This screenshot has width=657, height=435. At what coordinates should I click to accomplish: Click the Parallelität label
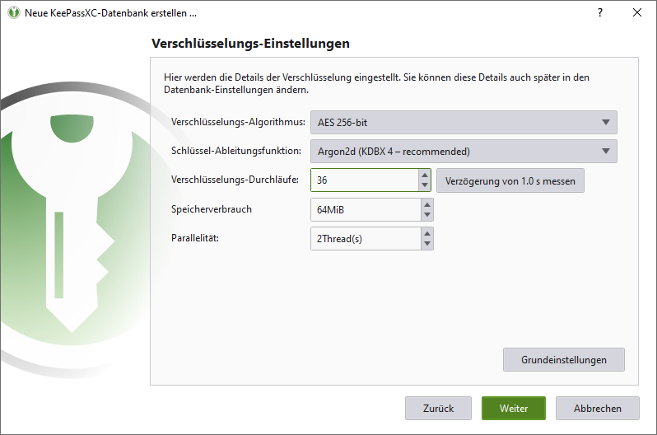[x=195, y=238]
